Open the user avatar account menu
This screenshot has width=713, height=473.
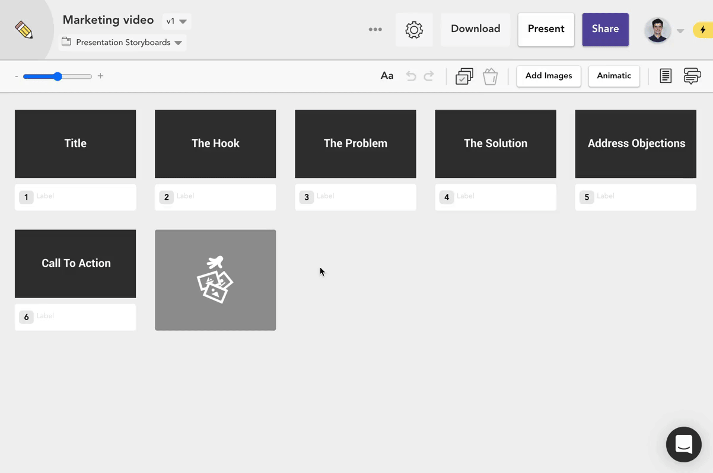point(657,30)
